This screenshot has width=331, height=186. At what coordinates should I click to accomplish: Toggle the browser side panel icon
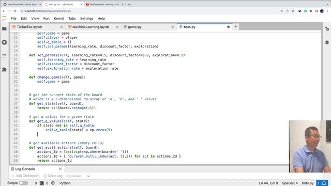coord(316,11)
